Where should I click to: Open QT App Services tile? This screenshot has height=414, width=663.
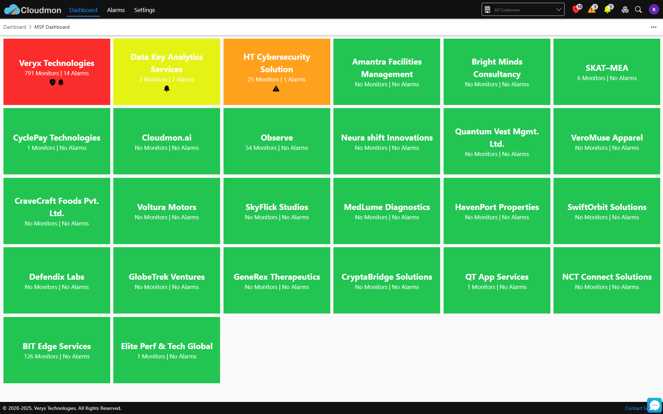tap(497, 280)
